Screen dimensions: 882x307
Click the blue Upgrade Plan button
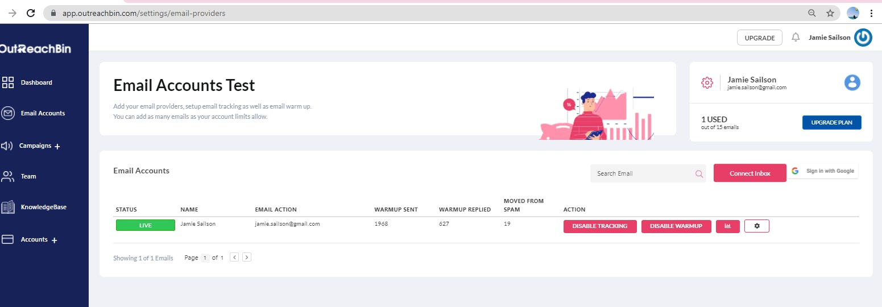[831, 123]
